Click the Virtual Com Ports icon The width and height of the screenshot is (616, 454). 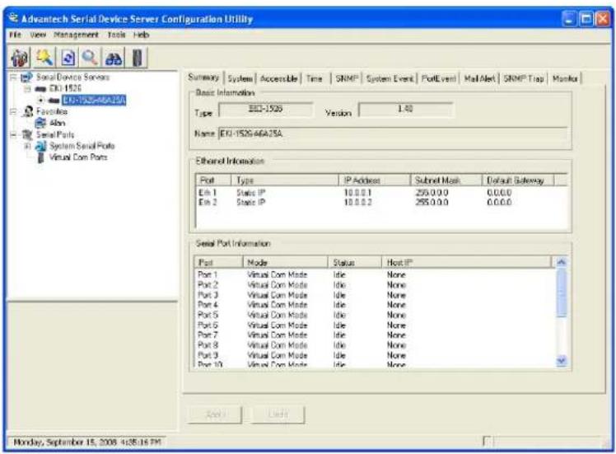coord(40,157)
